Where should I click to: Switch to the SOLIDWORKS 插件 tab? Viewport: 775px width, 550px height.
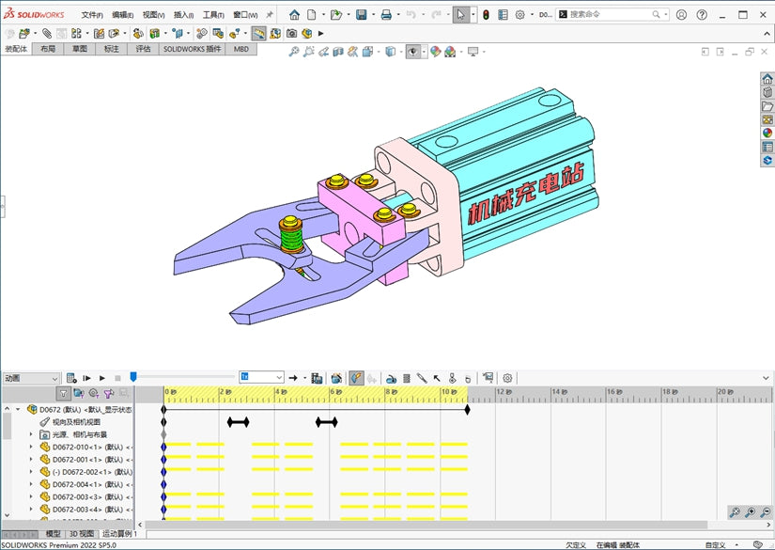point(192,49)
